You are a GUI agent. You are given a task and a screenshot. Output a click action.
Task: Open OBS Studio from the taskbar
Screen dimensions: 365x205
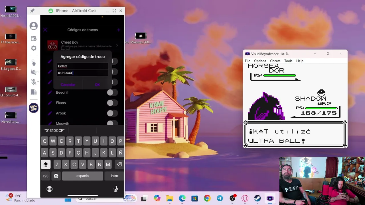coord(232,198)
